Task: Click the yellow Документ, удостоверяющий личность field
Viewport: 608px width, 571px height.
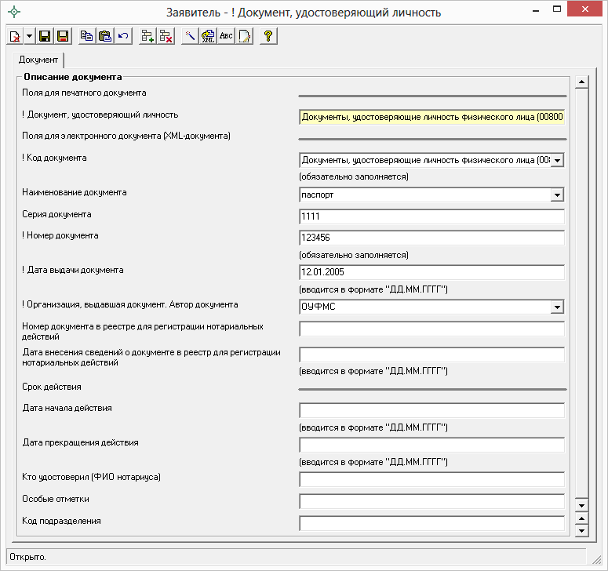Action: point(431,117)
